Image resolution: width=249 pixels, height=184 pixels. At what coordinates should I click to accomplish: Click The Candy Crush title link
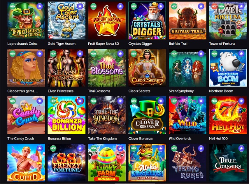21,138
